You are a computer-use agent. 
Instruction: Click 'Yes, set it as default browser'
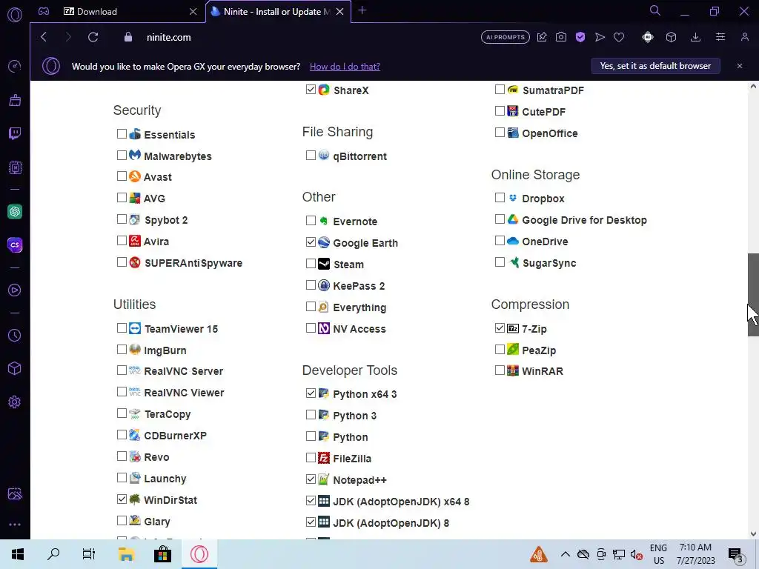point(655,66)
